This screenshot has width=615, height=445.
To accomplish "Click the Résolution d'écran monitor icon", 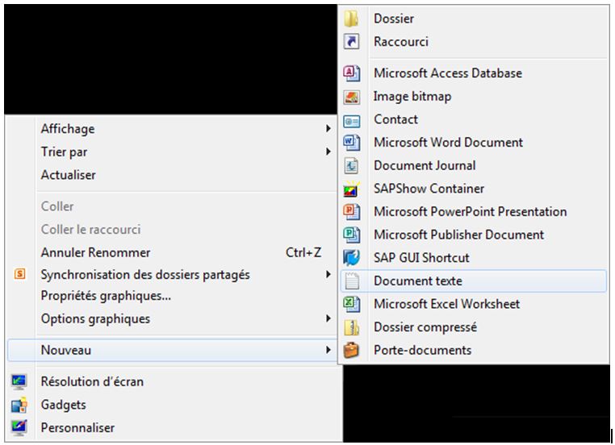I will point(19,381).
